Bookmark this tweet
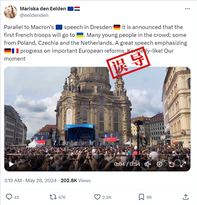 pyautogui.click(x=141, y=197)
